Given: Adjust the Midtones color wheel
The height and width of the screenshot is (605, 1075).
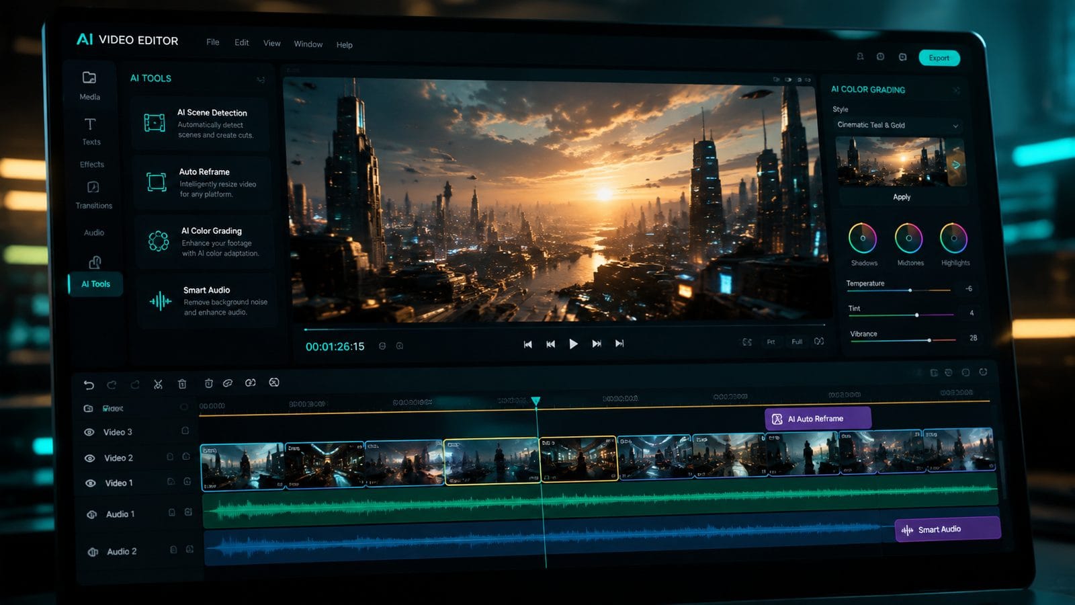Looking at the screenshot, I should [x=908, y=238].
